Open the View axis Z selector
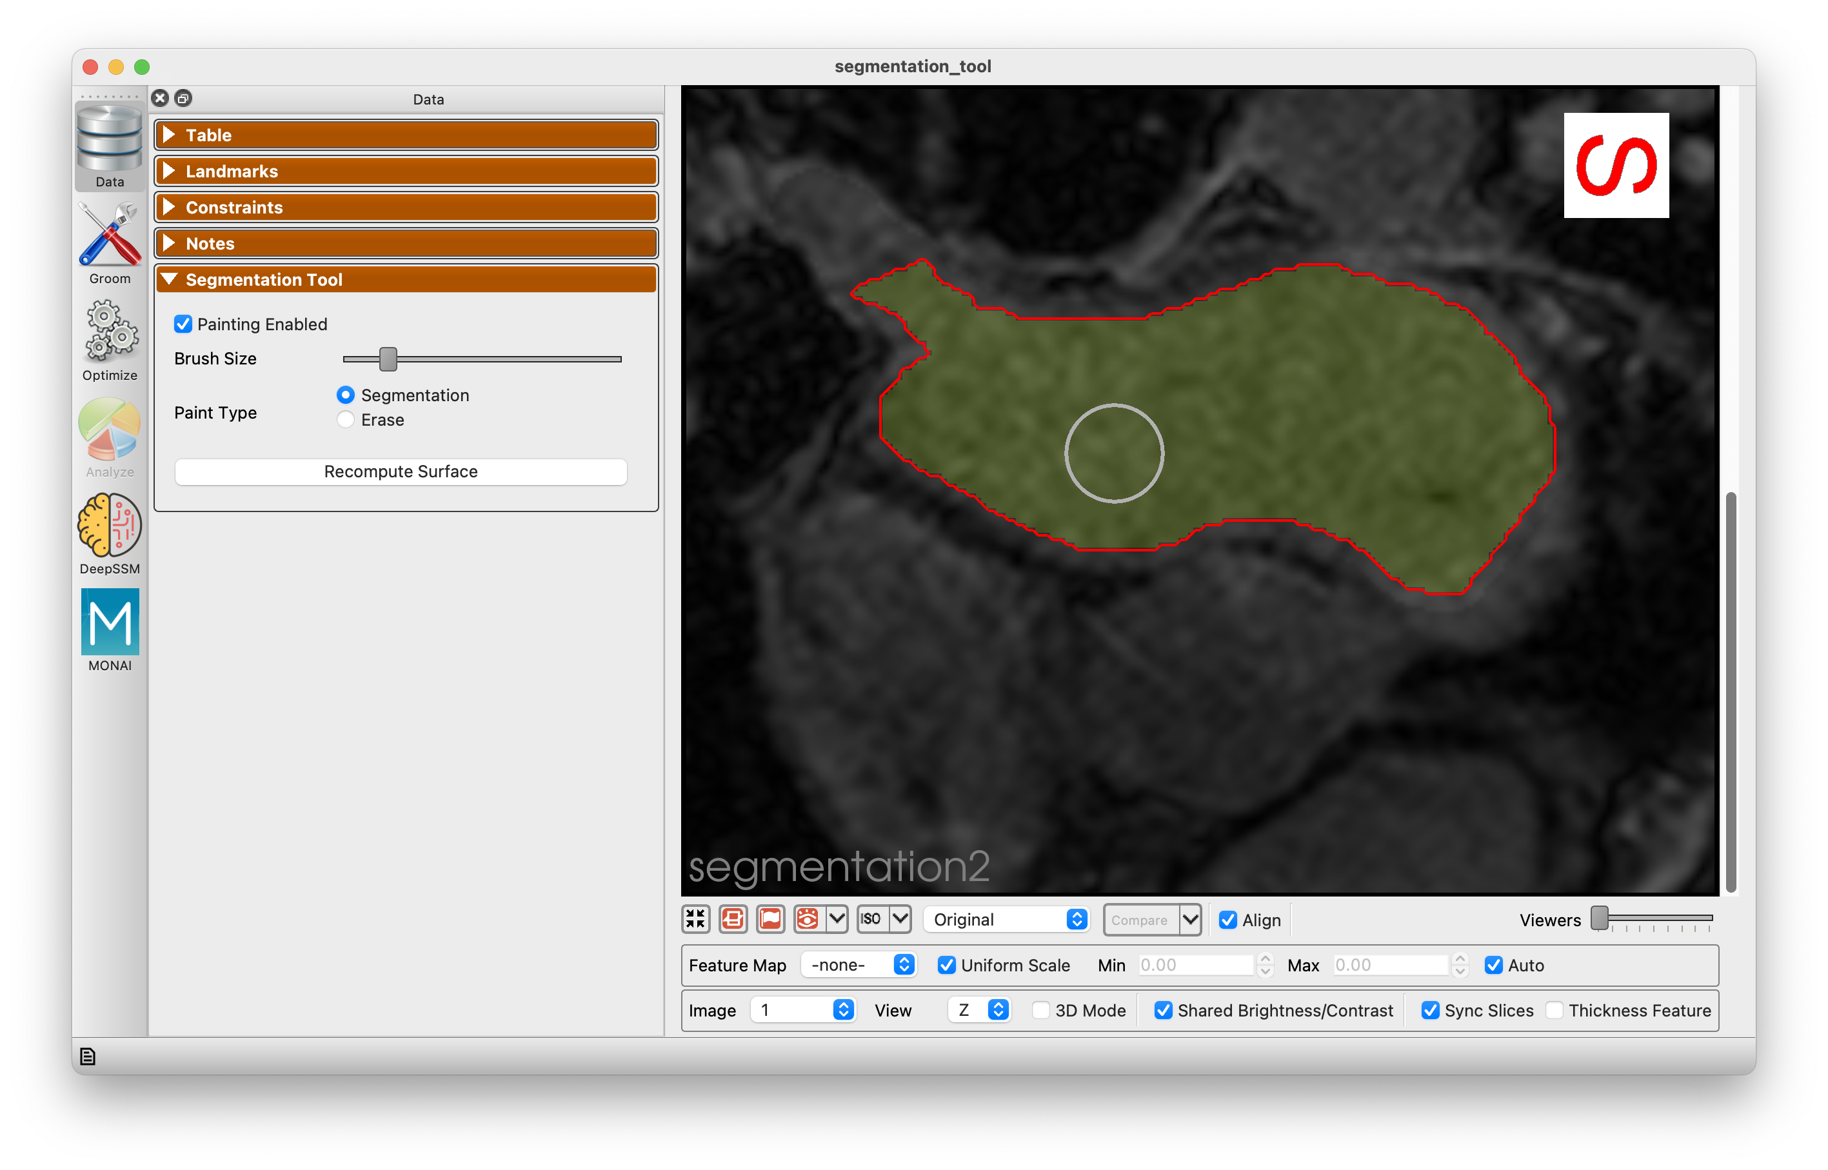This screenshot has width=1828, height=1170. click(980, 1011)
